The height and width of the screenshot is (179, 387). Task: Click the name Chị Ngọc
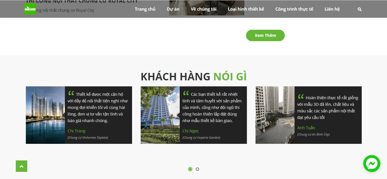pyautogui.click(x=191, y=131)
